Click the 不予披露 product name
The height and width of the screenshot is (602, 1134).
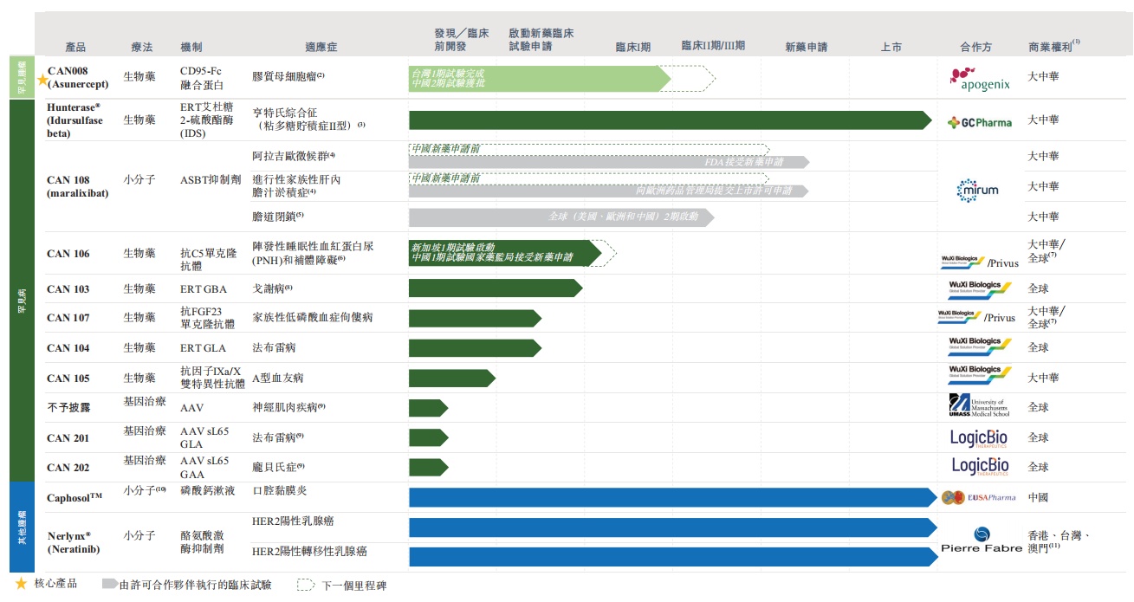click(68, 407)
